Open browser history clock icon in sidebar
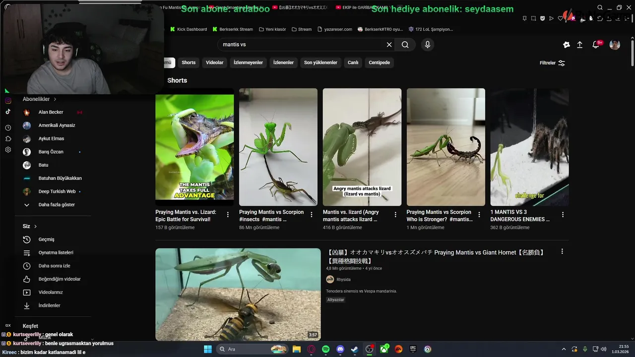 click(8, 128)
